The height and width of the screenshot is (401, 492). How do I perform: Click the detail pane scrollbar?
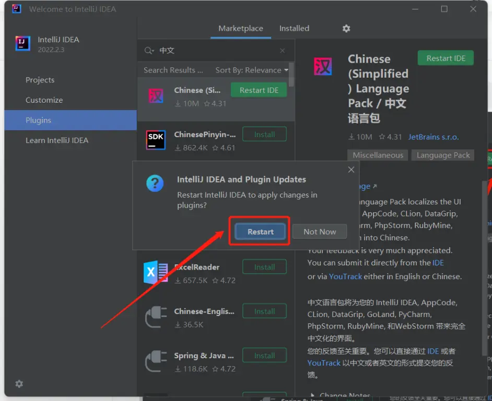[485, 268]
